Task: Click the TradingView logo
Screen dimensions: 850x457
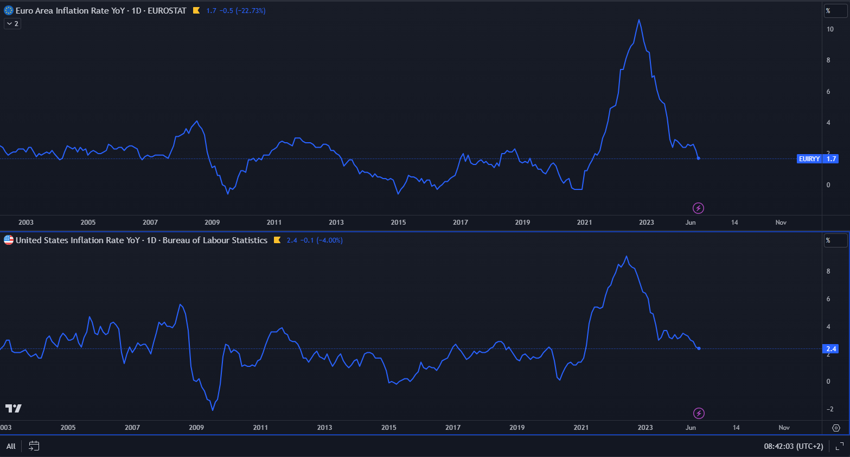Action: [x=14, y=408]
